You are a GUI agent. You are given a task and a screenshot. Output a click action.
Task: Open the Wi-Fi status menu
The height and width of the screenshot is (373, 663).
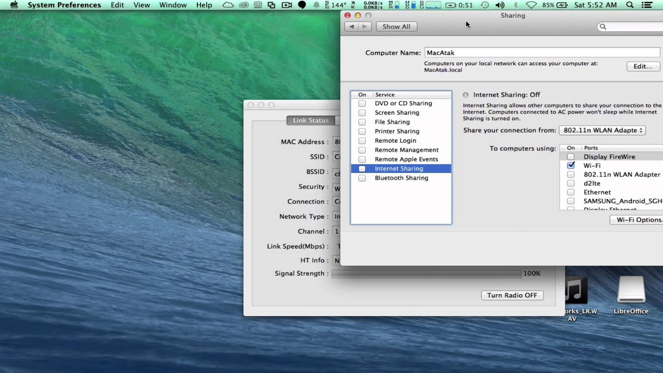click(x=531, y=5)
